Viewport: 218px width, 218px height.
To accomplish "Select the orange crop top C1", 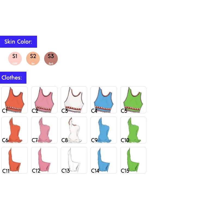I will (15, 100).
